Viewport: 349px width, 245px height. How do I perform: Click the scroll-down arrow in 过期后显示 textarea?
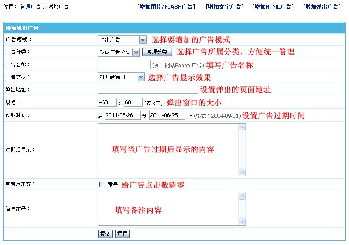pyautogui.click(x=242, y=173)
